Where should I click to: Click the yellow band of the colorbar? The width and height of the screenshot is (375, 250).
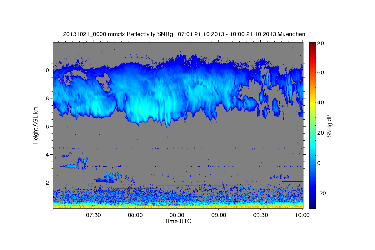pyautogui.click(x=312, y=102)
